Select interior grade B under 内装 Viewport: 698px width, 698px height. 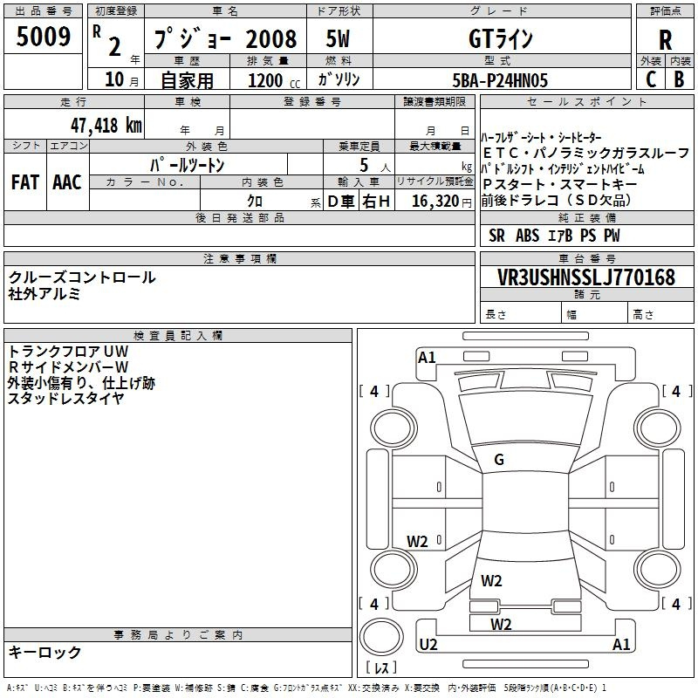pyautogui.click(x=679, y=79)
